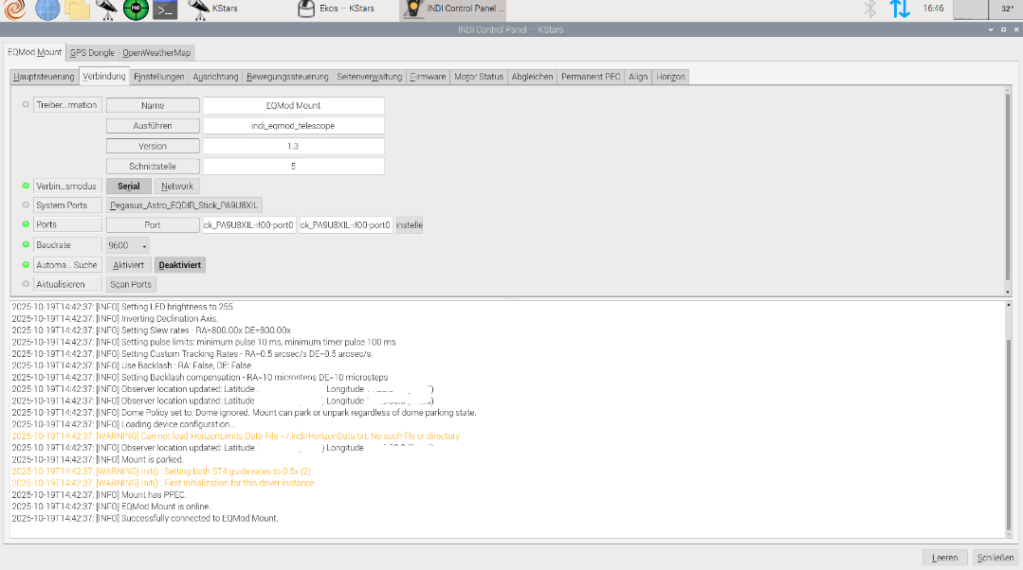The image size is (1023, 570).
Task: Open the Bewegungssteuerung tab
Action: point(287,77)
